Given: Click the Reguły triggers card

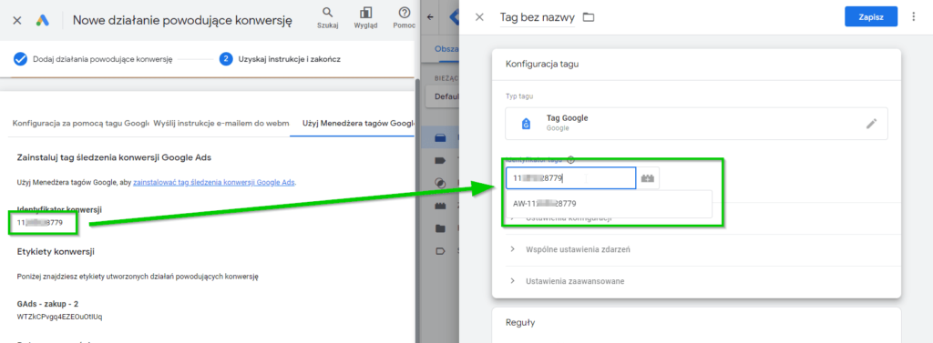Looking at the screenshot, I should tap(696, 325).
